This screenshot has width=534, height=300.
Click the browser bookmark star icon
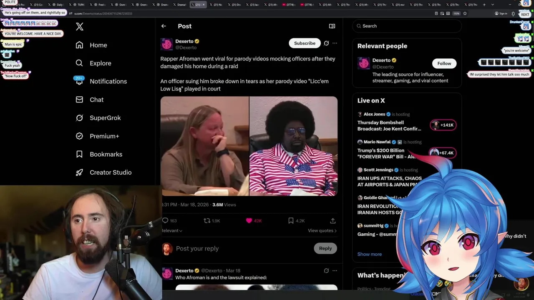click(465, 13)
